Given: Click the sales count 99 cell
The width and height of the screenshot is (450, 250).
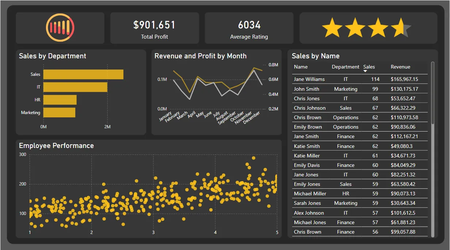Looking at the screenshot, I should pyautogui.click(x=375, y=89).
